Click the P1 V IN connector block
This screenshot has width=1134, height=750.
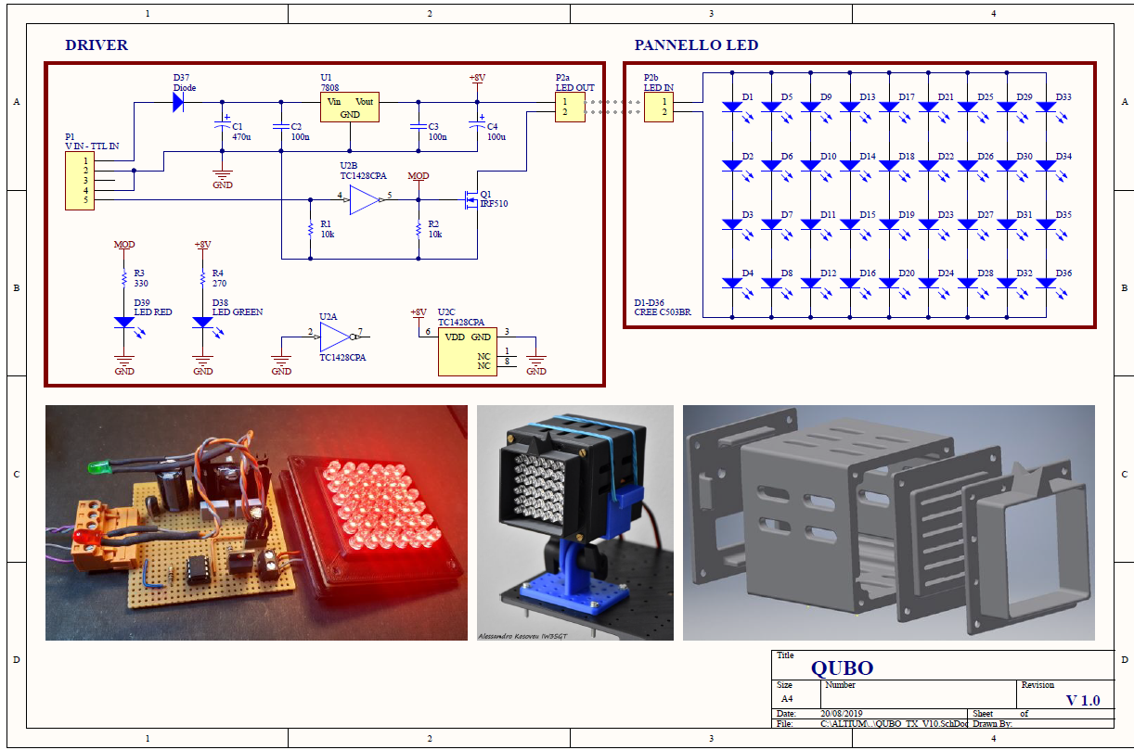click(79, 181)
